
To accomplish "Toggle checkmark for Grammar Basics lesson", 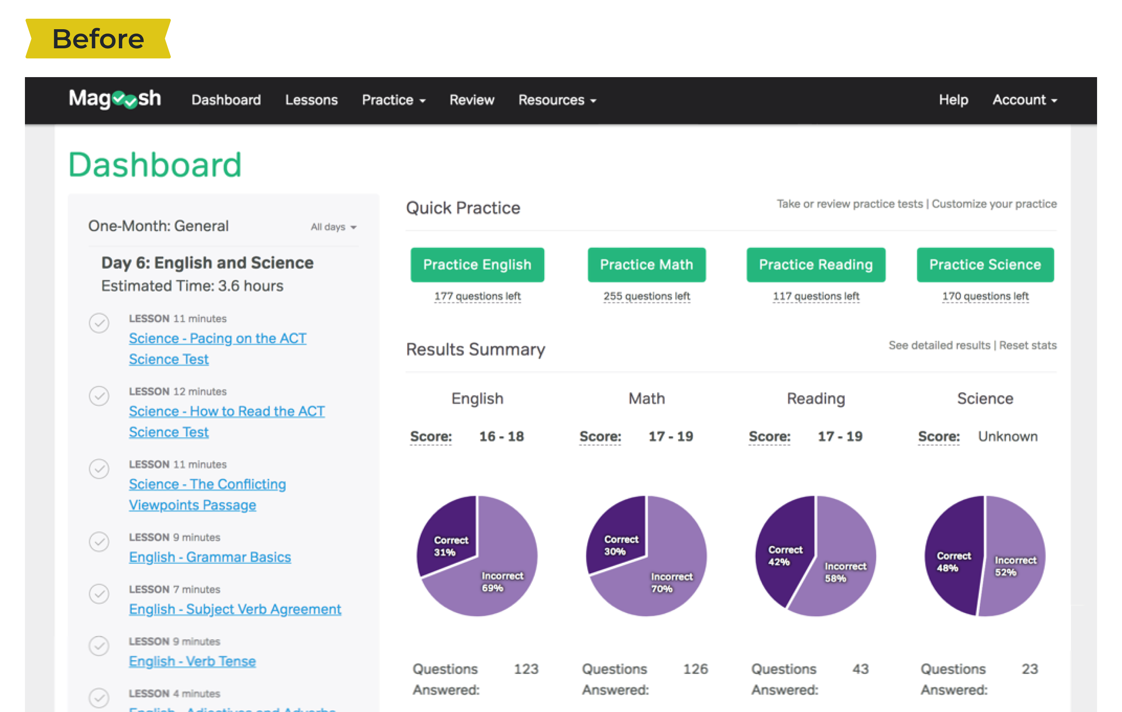I will [x=99, y=541].
